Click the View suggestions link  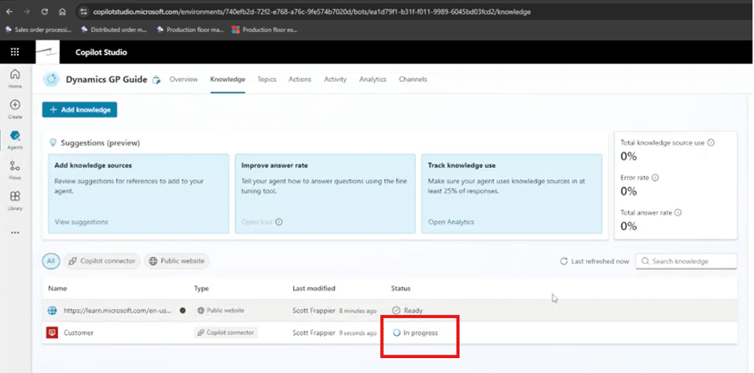pos(81,222)
